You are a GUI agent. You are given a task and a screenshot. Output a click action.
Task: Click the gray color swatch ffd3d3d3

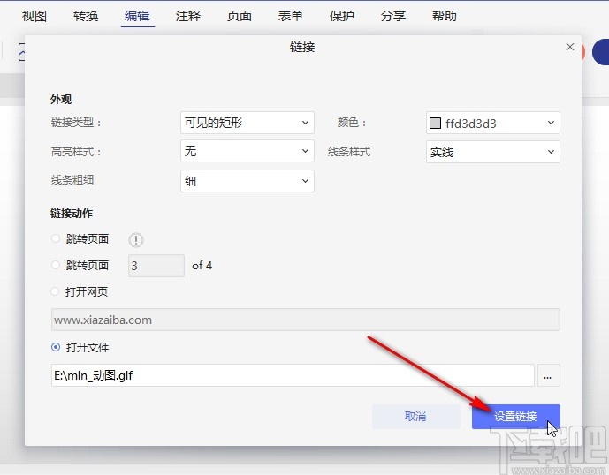click(x=435, y=123)
